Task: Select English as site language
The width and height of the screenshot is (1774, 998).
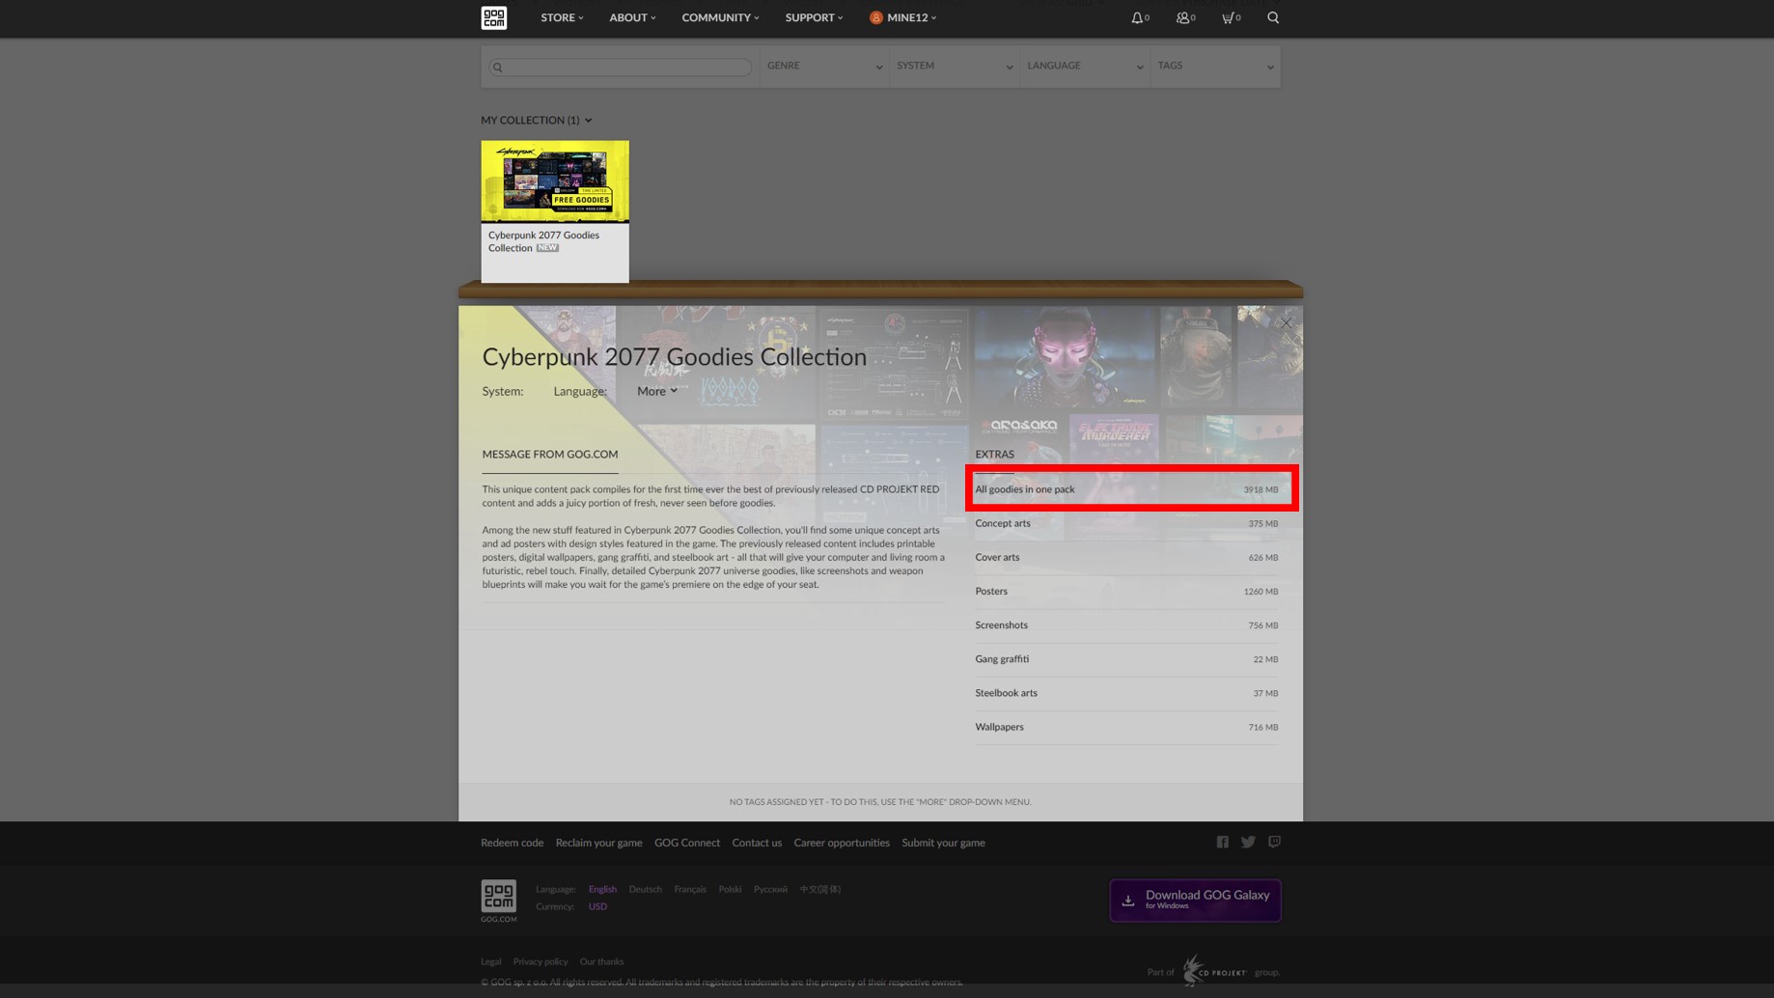Action: tap(602, 889)
